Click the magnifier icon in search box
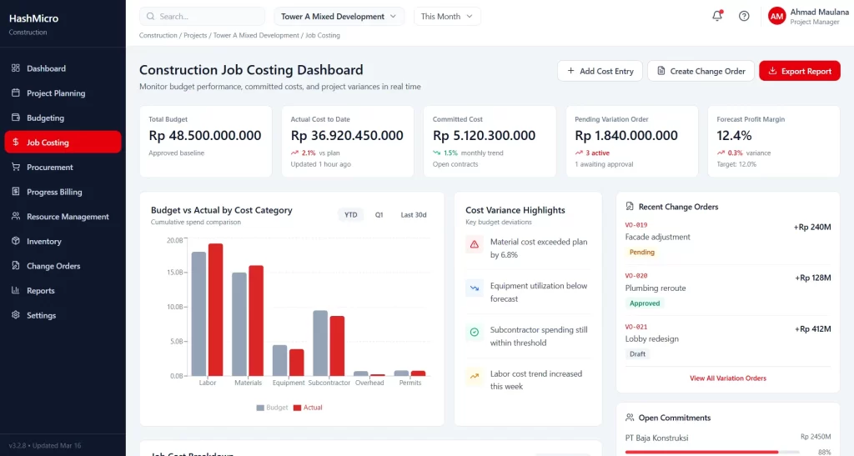The image size is (854, 456). pos(151,17)
